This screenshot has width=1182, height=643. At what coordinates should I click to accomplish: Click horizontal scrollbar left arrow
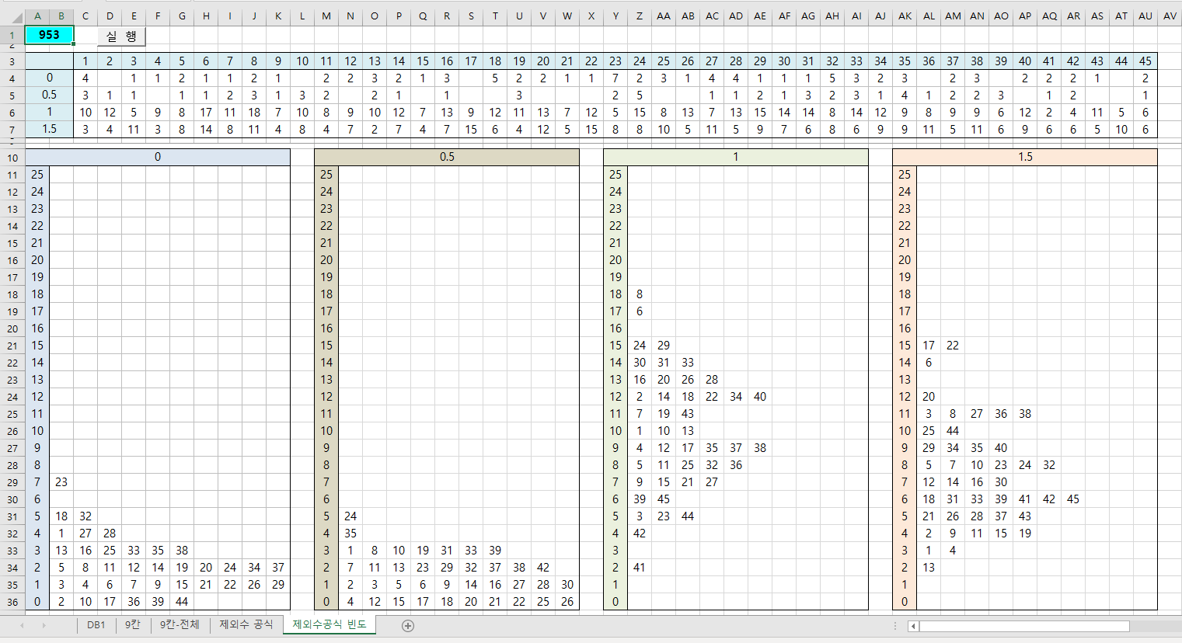coord(913,626)
